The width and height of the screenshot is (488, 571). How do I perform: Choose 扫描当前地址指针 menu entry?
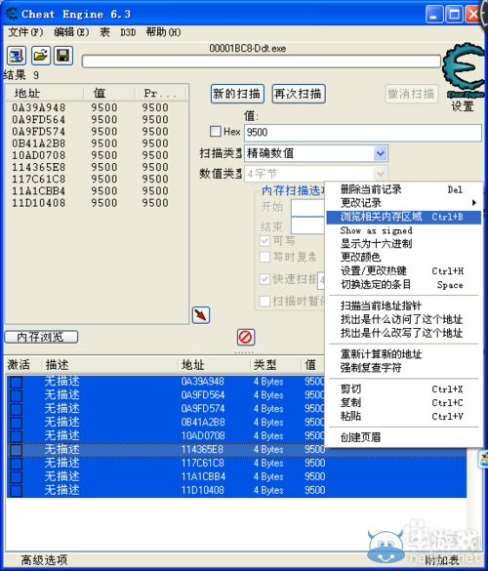[403, 306]
